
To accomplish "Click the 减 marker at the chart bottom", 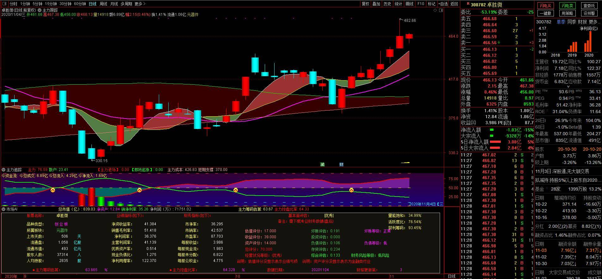I will click(x=322, y=164).
